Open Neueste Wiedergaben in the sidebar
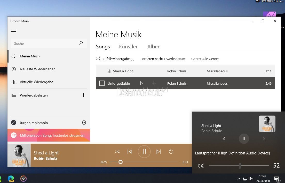 [49, 69]
